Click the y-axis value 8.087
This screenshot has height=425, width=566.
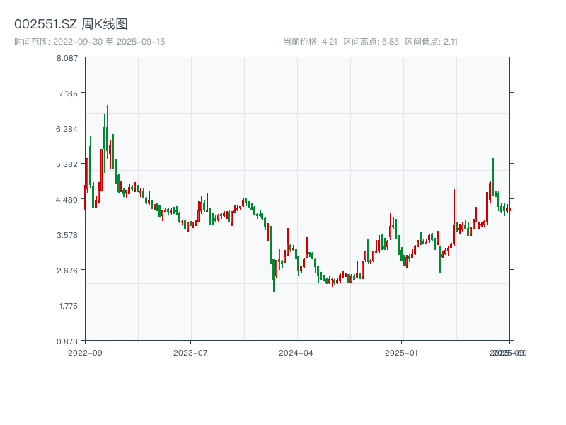click(x=67, y=58)
